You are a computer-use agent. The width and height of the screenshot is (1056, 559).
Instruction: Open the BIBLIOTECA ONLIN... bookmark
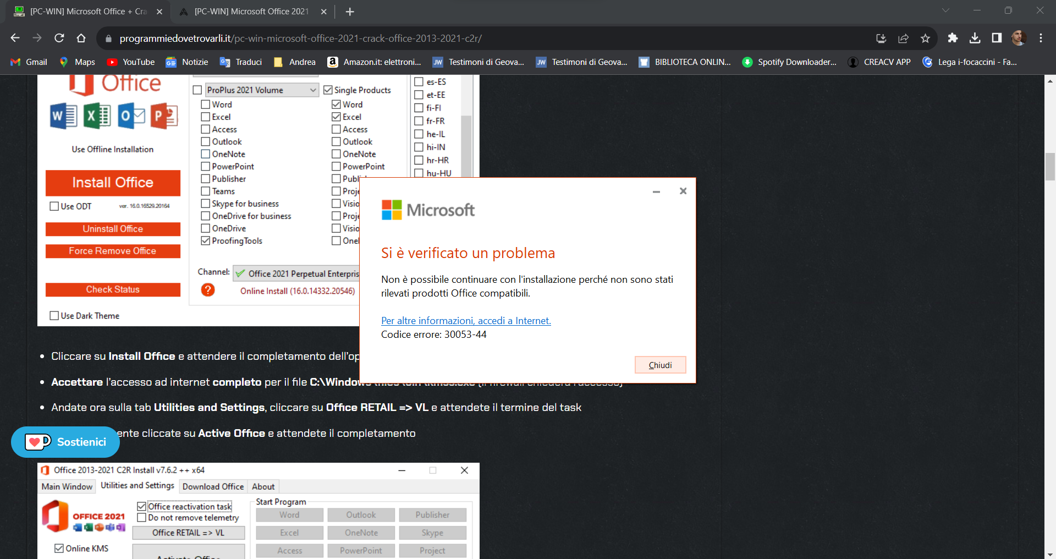[685, 62]
